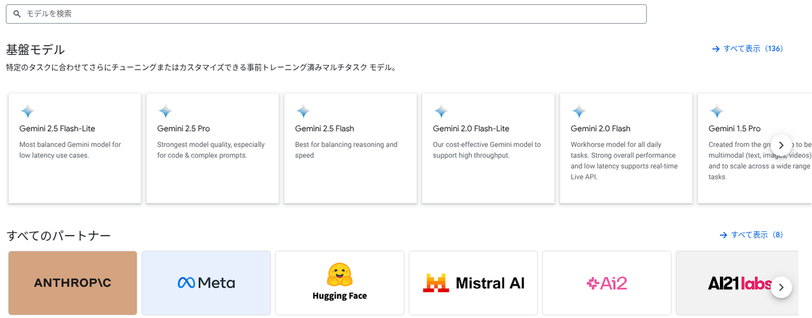Click the arrow icon beside すべて表示（136）

[716, 49]
